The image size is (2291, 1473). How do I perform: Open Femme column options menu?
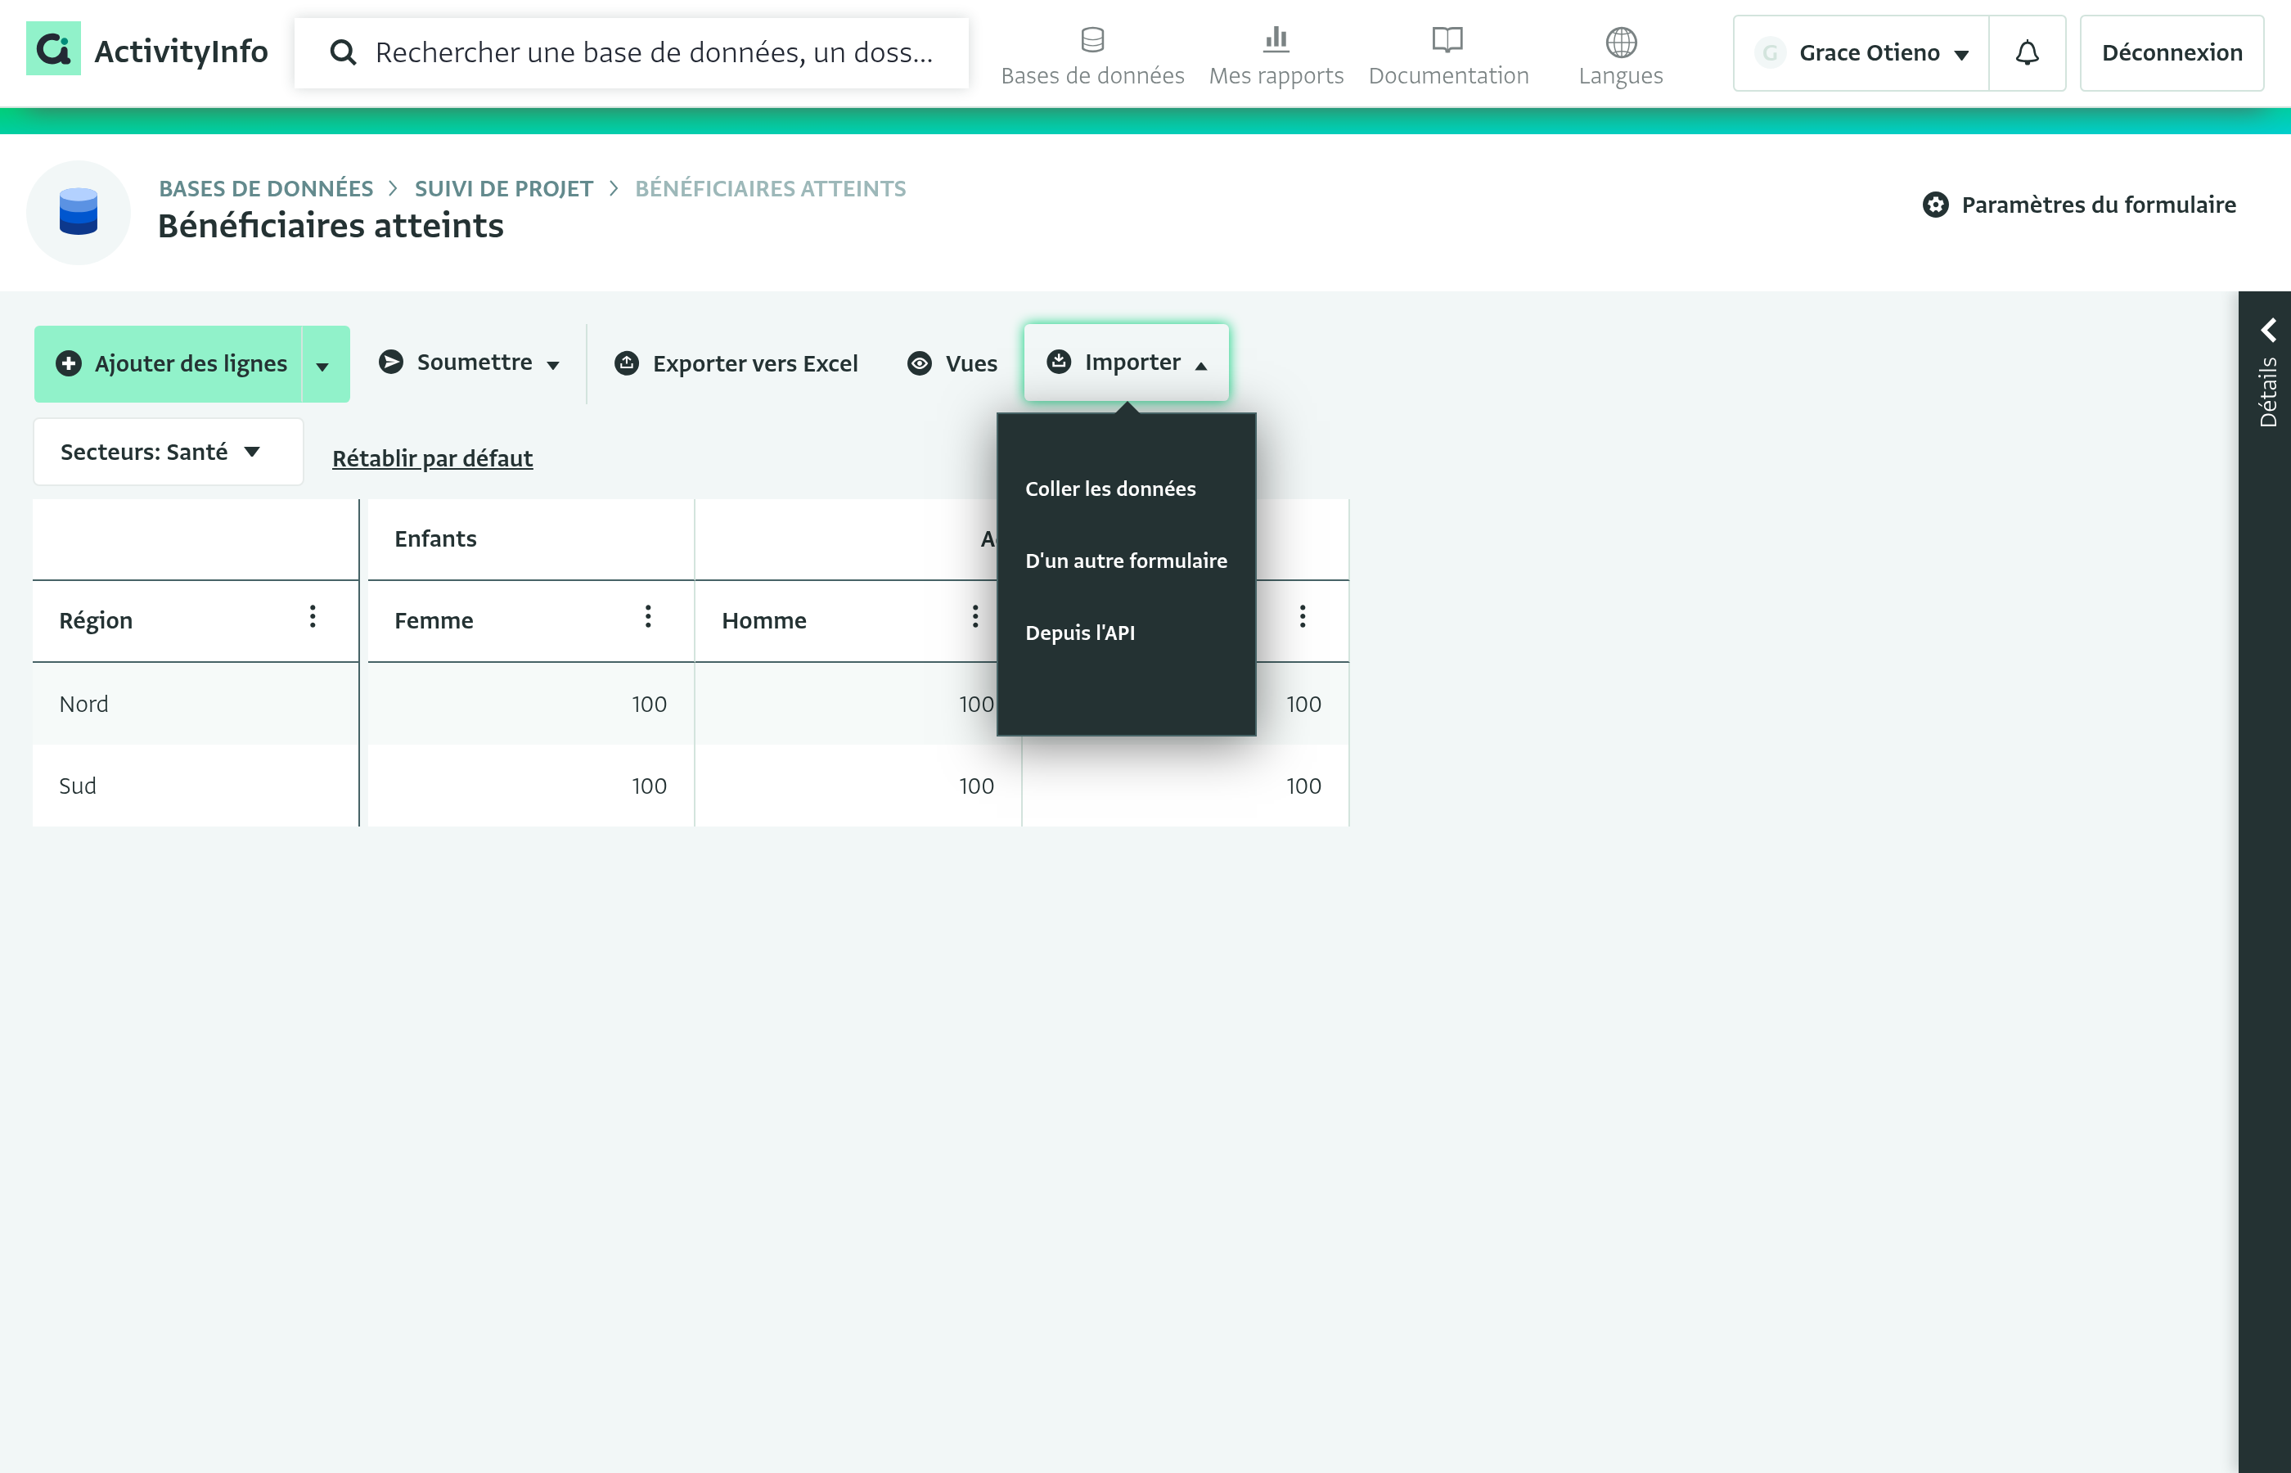point(648,617)
